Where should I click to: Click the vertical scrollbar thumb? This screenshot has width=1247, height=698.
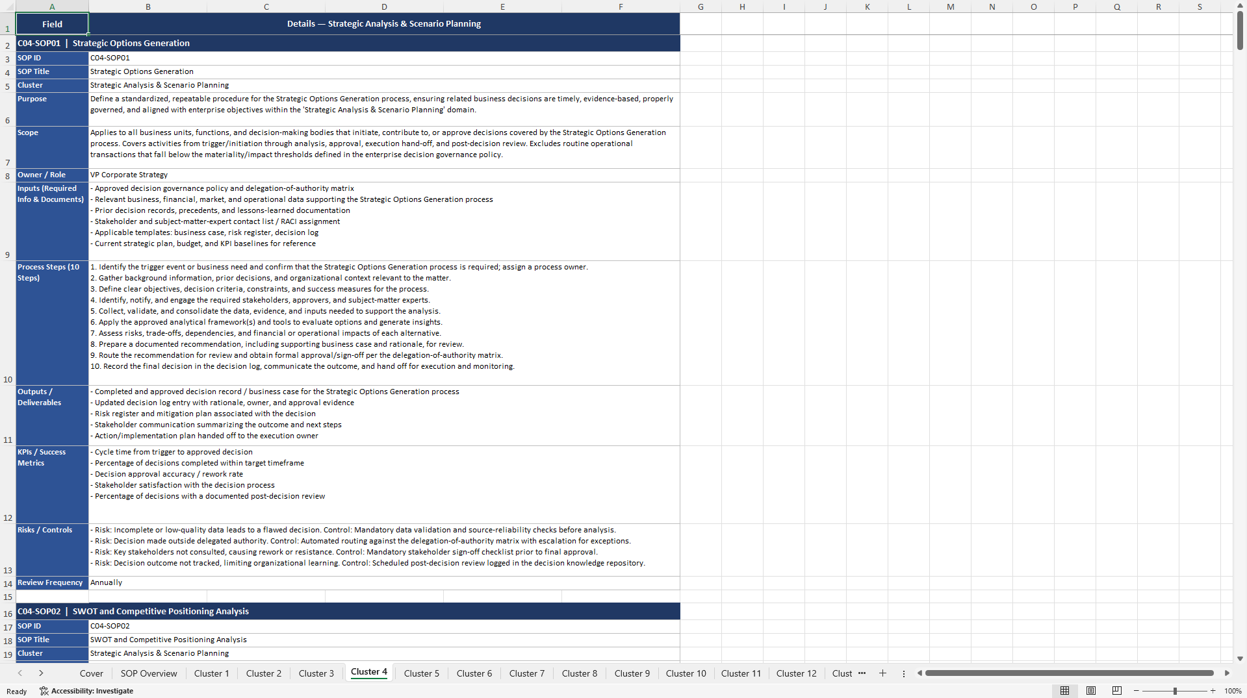[x=1240, y=31]
